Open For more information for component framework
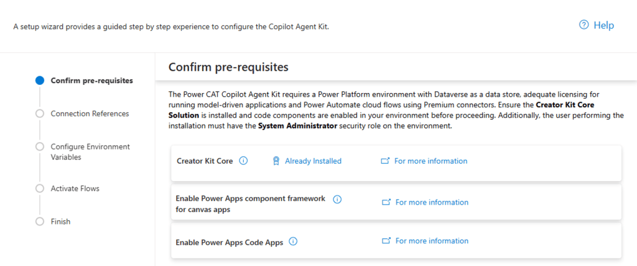Image resolution: width=637 pixels, height=266 pixels. point(432,202)
